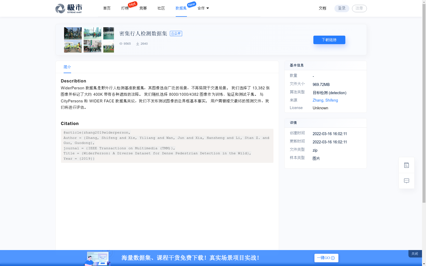The image size is (426, 266).
Task: Open the chat feedback icon in sidebar
Action: click(x=406, y=181)
